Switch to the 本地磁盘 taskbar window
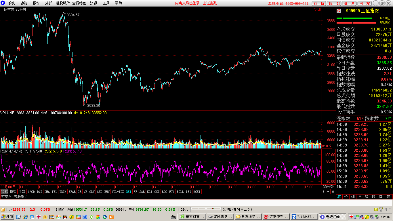The width and height of the screenshot is (393, 221). pos(220,217)
